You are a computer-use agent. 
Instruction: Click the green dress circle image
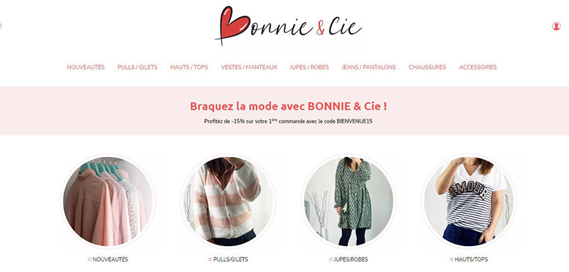click(x=349, y=202)
